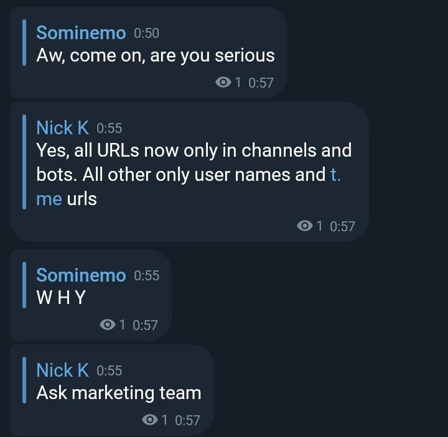Select the "Ask marketing team" message text
Screen dimensions: 448x437
click(x=119, y=393)
